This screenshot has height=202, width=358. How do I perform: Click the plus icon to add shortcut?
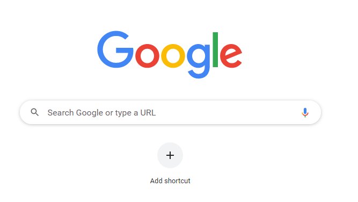[170, 155]
